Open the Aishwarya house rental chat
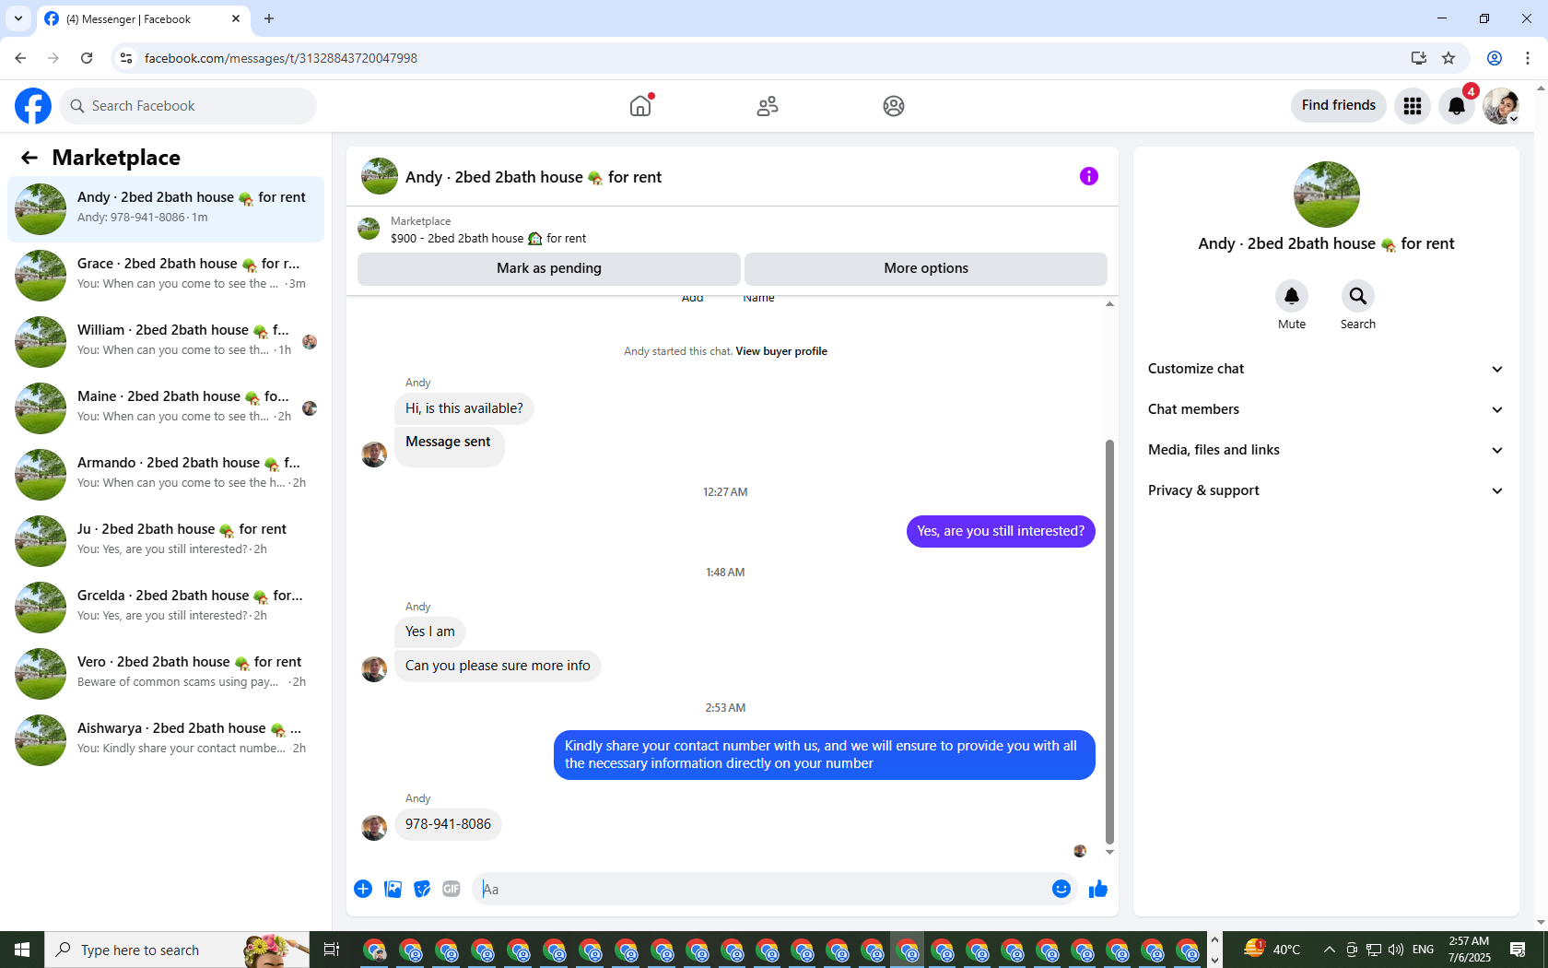The width and height of the screenshot is (1548, 968). coord(166,740)
